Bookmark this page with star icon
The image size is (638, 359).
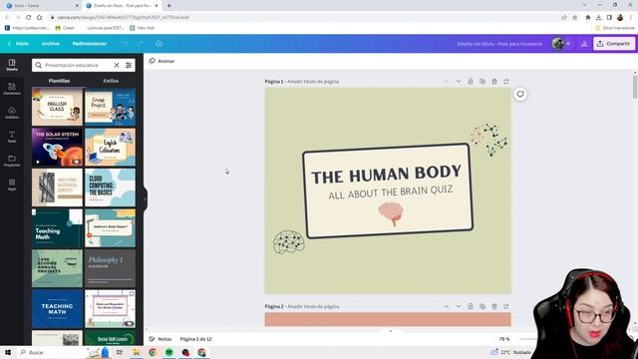pyautogui.click(x=574, y=17)
